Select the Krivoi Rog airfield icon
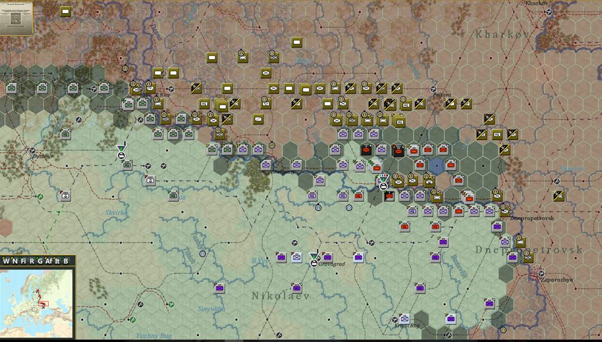The height and width of the screenshot is (342, 602). pyautogui.click(x=394, y=320)
